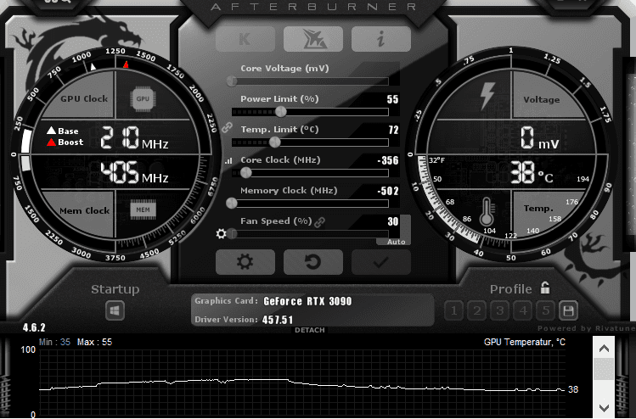Open settings with the gear button
The height and width of the screenshot is (419, 636).
(245, 262)
